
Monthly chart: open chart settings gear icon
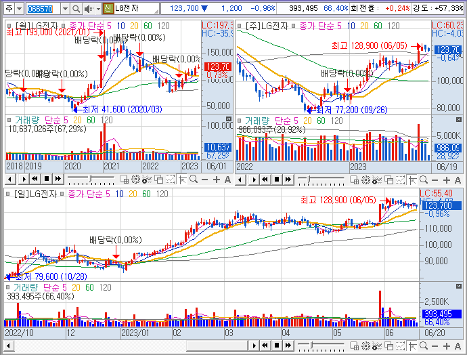point(135,180)
